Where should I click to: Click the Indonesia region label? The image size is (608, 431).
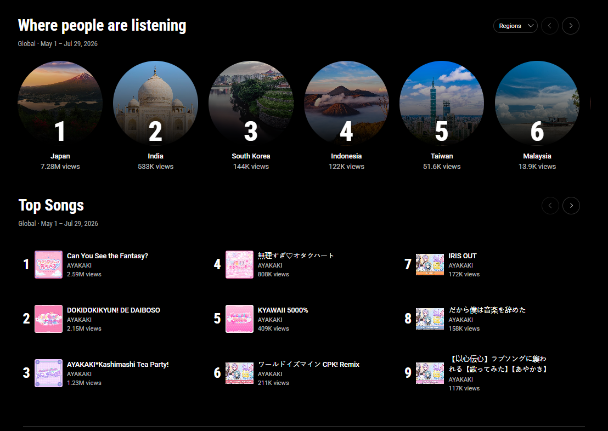tap(346, 156)
